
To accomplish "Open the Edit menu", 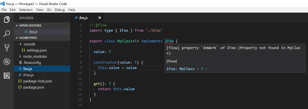I will (13, 10).
